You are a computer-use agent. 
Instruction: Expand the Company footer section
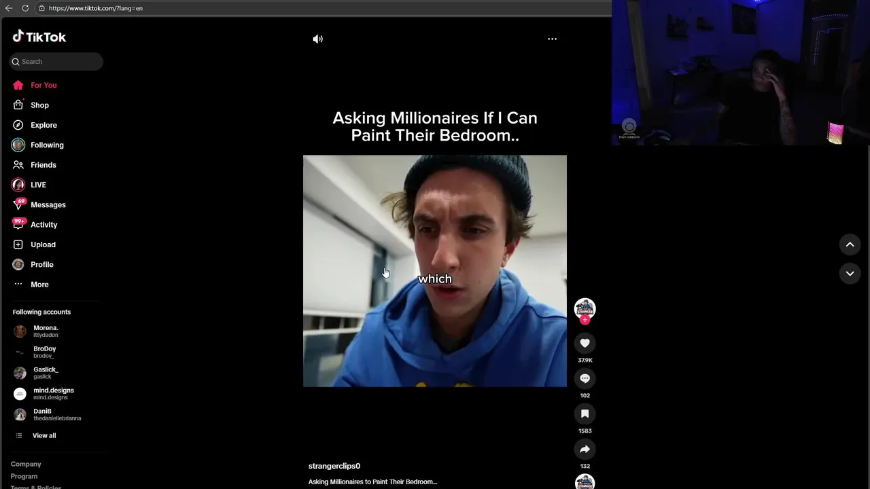pyautogui.click(x=26, y=465)
